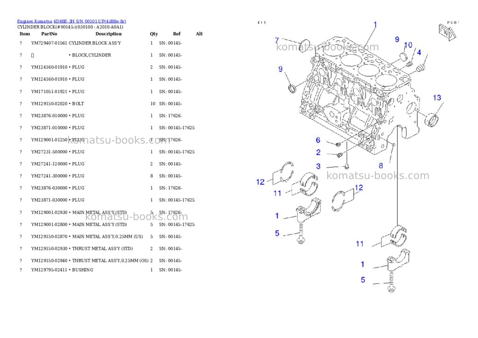Click the Ref column header
This screenshot has height=338, width=478.
[x=177, y=34]
